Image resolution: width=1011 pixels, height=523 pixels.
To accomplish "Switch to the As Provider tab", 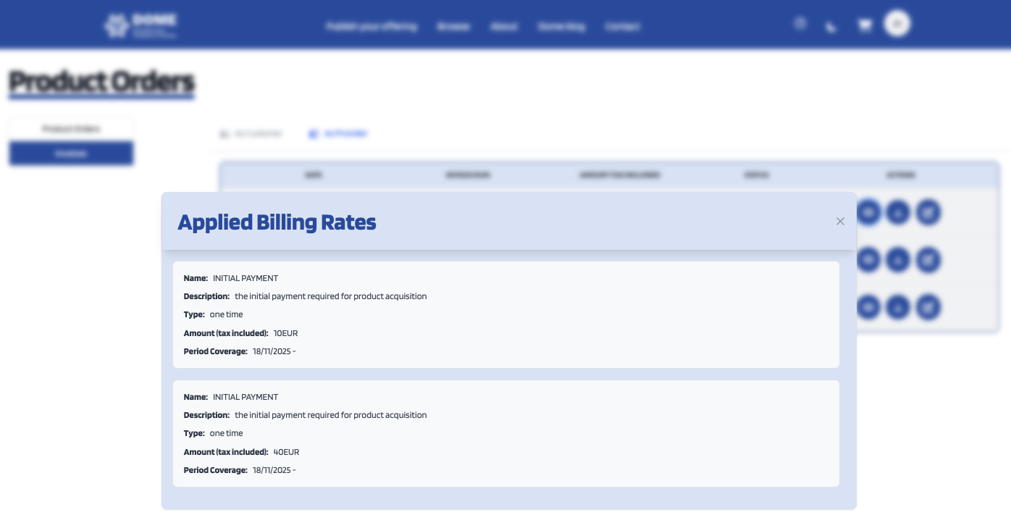I will (338, 134).
